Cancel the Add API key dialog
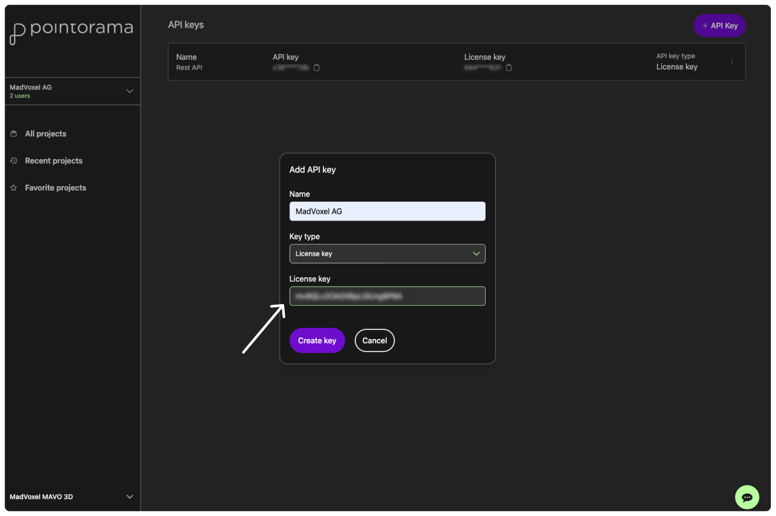The image size is (776, 516). coord(374,341)
